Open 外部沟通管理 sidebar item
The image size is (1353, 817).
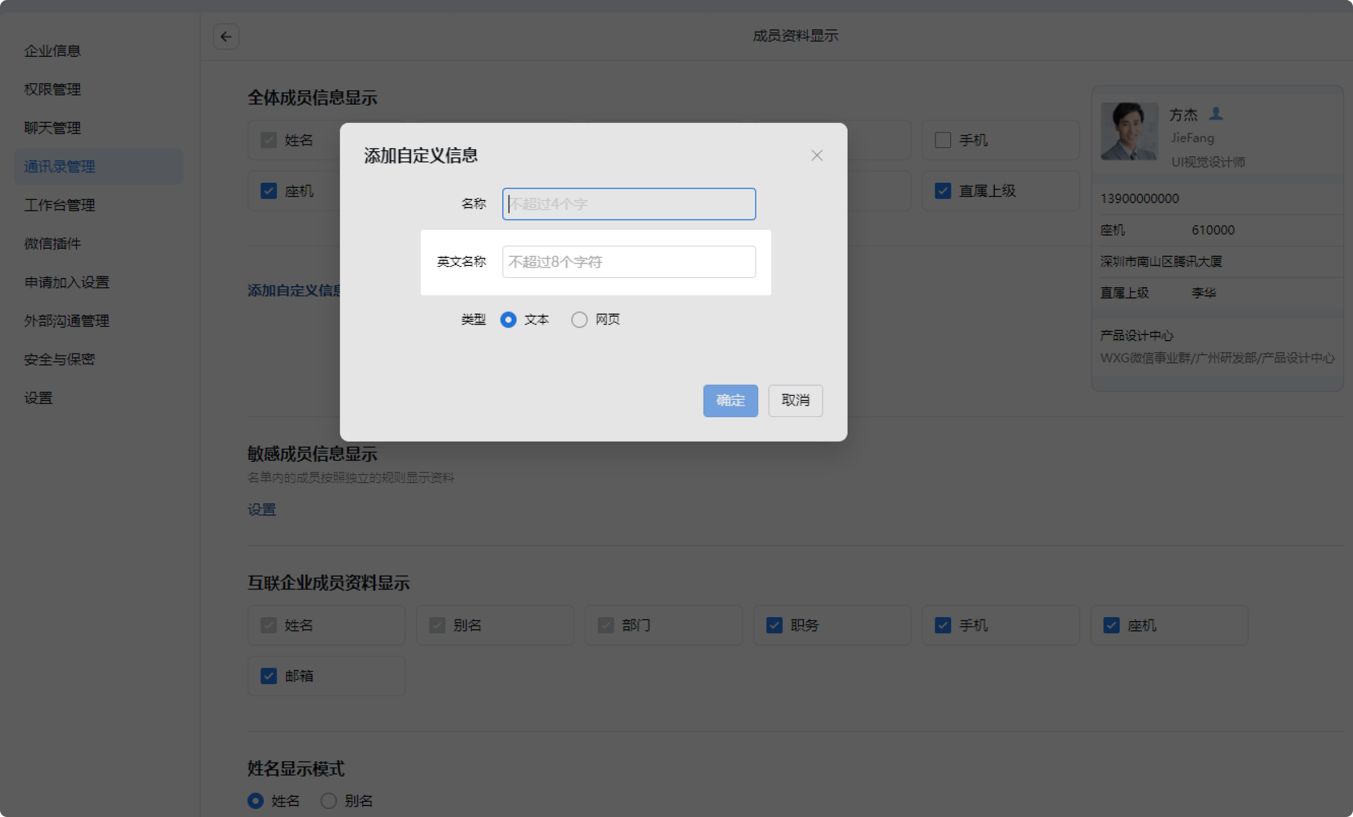67,321
